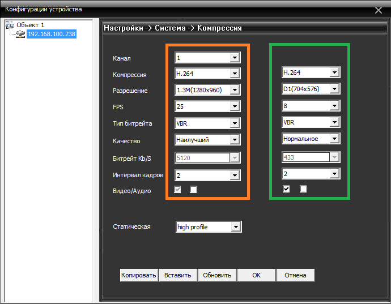Click the disabled 433 bitrate field
Screen dimensions: 391x304
[x=311, y=157]
